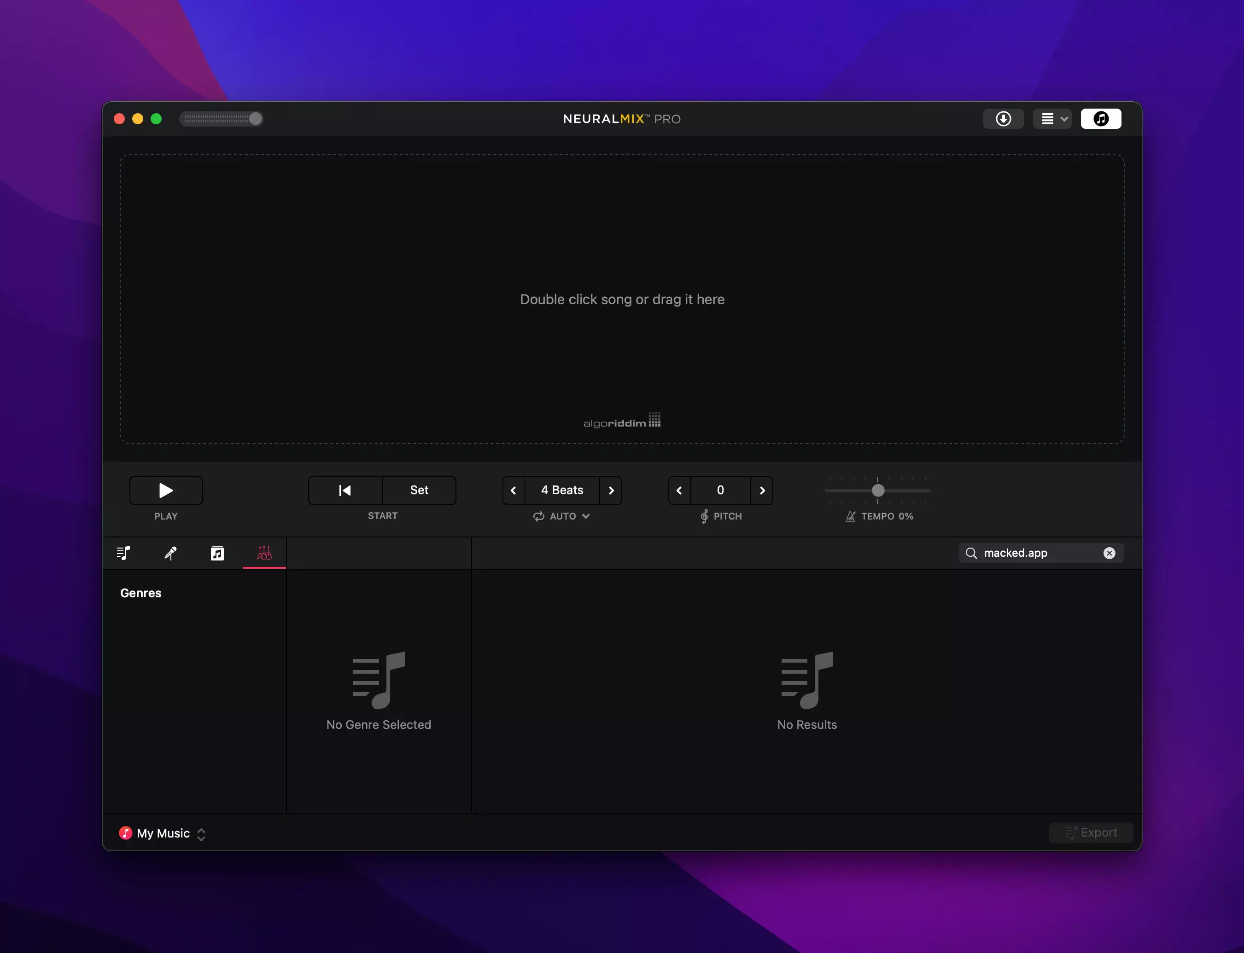Viewport: 1244px width, 953px height.
Task: Jump to start with skip-back icon
Action: (x=345, y=490)
